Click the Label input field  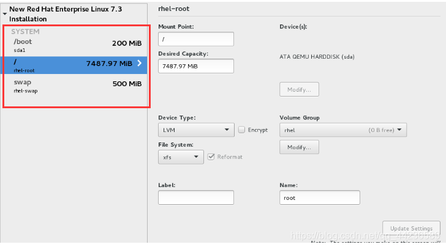(196, 197)
